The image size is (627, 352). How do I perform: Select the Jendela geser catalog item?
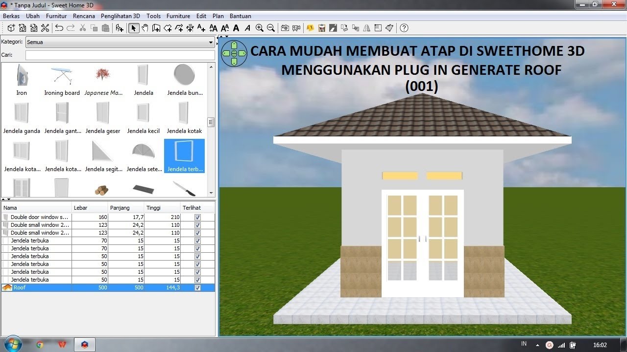click(103, 118)
